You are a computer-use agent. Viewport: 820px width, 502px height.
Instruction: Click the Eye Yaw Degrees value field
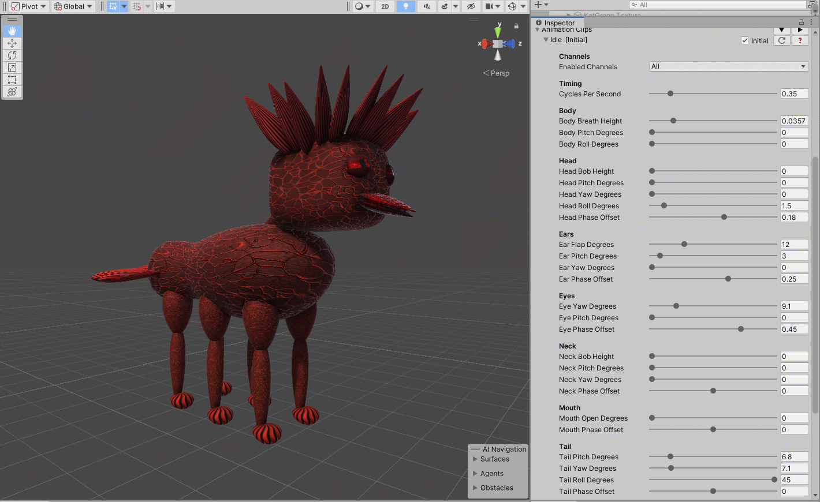[x=794, y=306]
